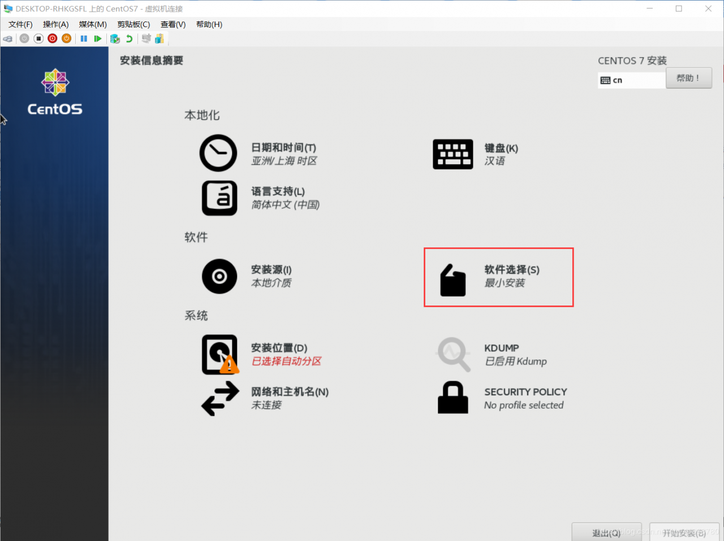Open 键盘(K) settings
Viewport: 724px width, 541px height.
501,148
